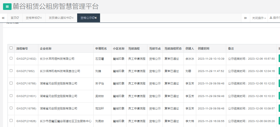The width and height of the screenshot is (280, 127).
Task: Click the green action button in the first row
Action: 279,59
